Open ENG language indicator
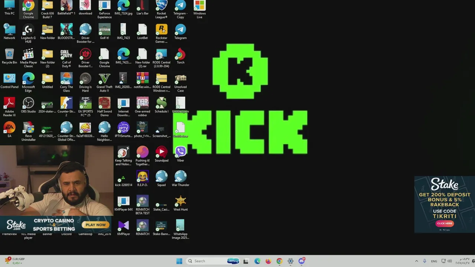 pos(434,261)
